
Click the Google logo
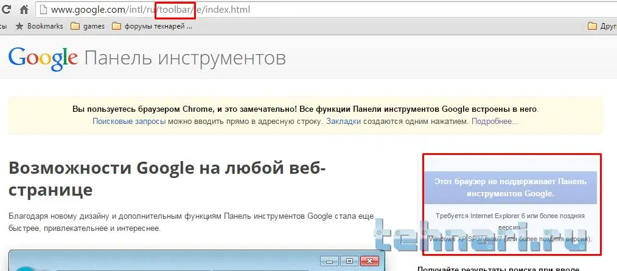tap(43, 58)
